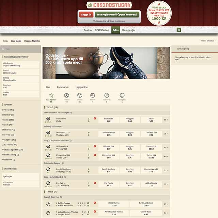Select the Alla Sporter star icon
218x218 pixels.
tap(51, 95)
